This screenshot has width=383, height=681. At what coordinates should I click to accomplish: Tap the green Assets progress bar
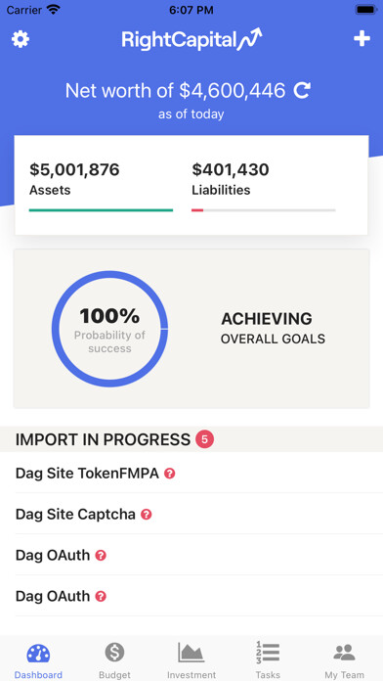(x=101, y=210)
